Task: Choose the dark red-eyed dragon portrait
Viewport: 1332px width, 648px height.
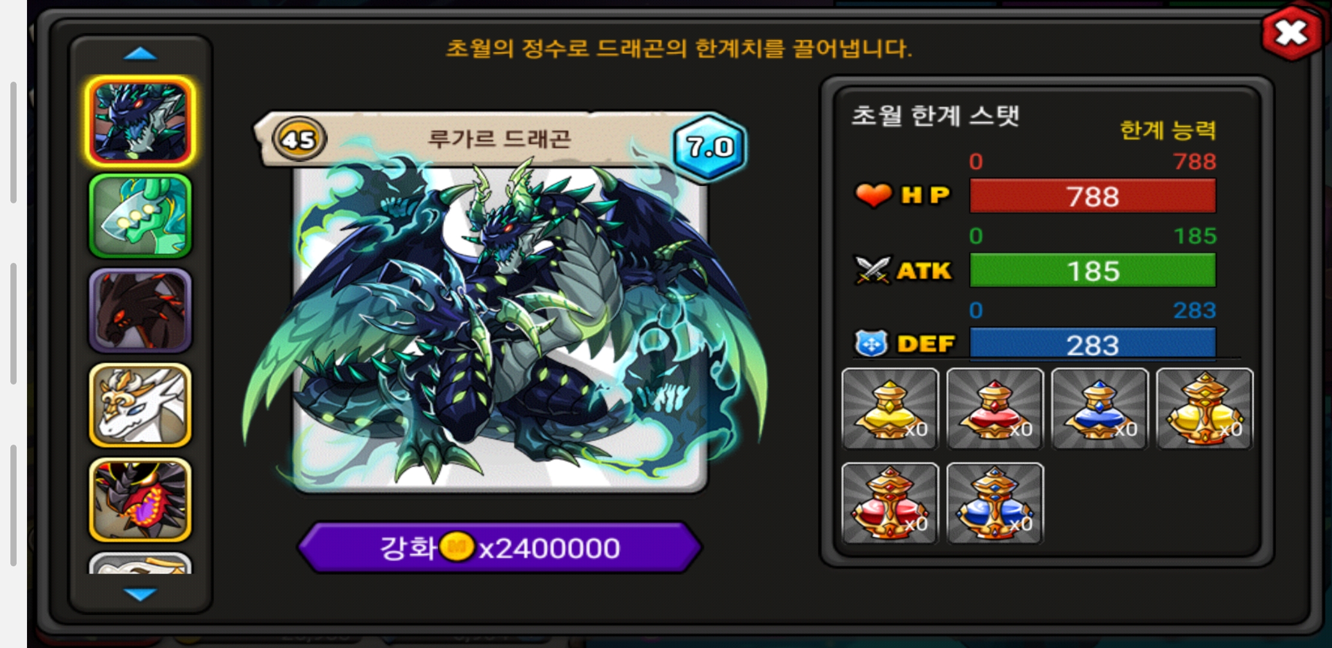Action: click(140, 310)
